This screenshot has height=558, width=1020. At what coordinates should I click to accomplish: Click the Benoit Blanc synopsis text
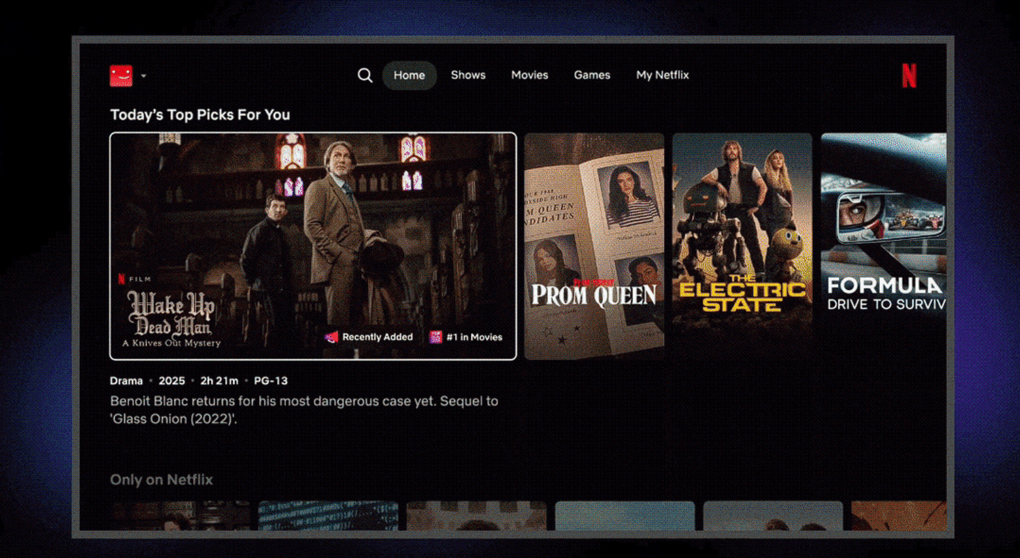(x=304, y=410)
